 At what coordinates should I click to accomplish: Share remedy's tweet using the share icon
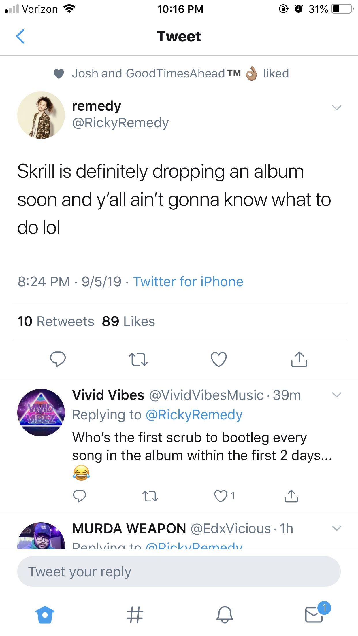[x=299, y=359]
